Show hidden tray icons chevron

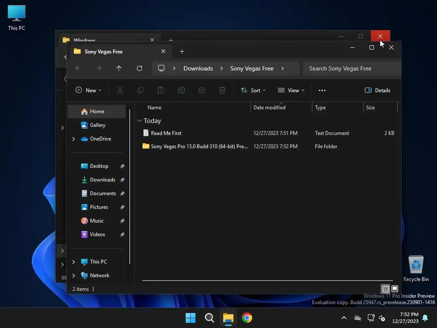click(x=344, y=318)
